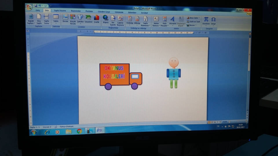This screenshot has height=156, width=278.
Task: Insert a SmartArt graphic
Action: 88,19
